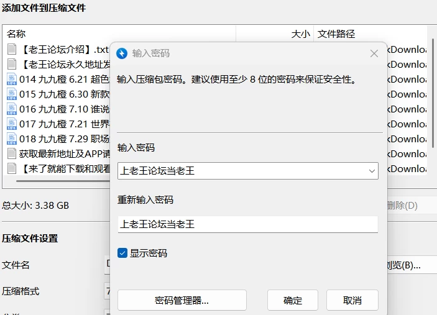Select row 【老王论坛永久地址发

point(58,65)
